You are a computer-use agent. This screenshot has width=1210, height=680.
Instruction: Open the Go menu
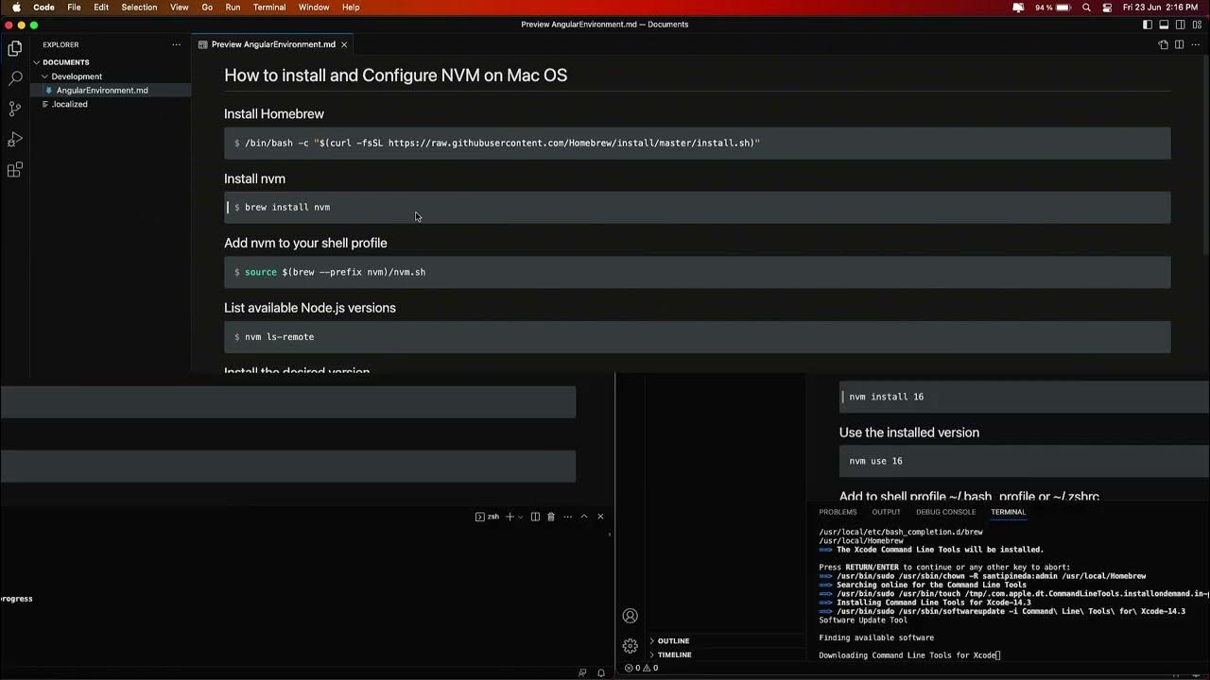pos(207,8)
